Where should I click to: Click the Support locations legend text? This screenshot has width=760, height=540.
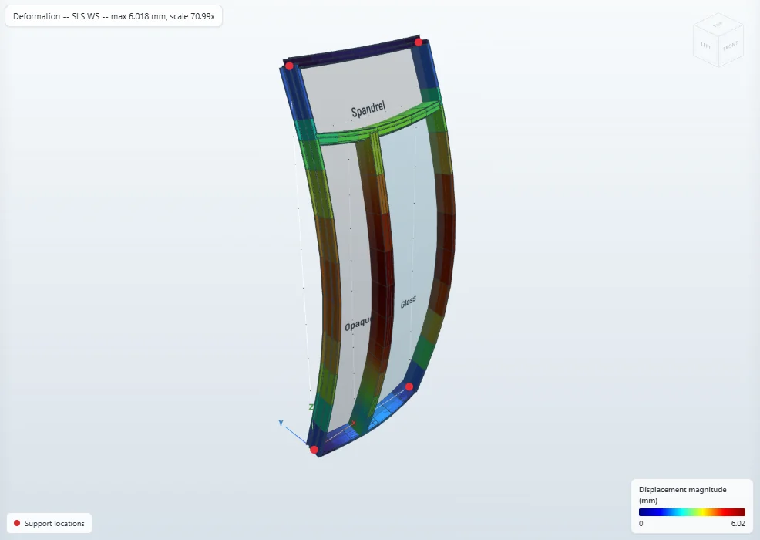tap(54, 524)
